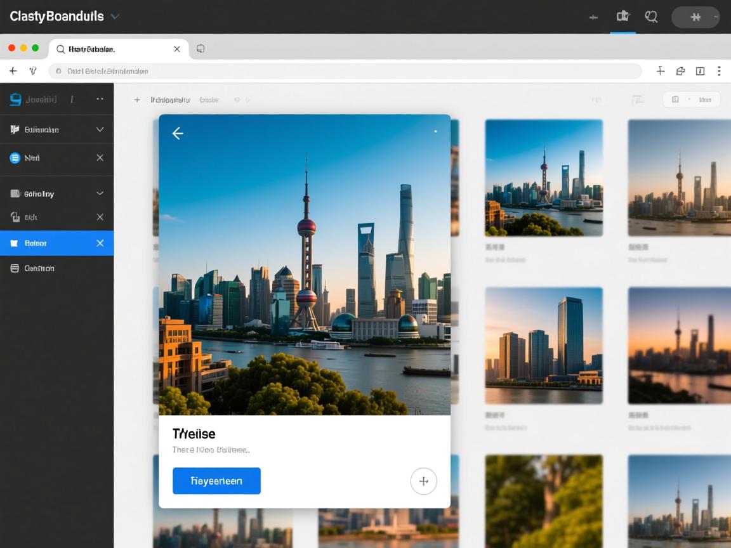The image size is (731, 548).
Task: Click the back arrow on the photo card
Action: (x=178, y=133)
